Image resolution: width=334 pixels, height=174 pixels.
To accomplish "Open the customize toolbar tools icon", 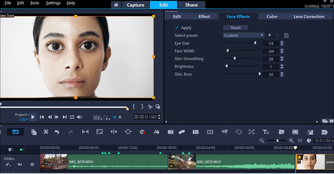I will tap(46, 132).
